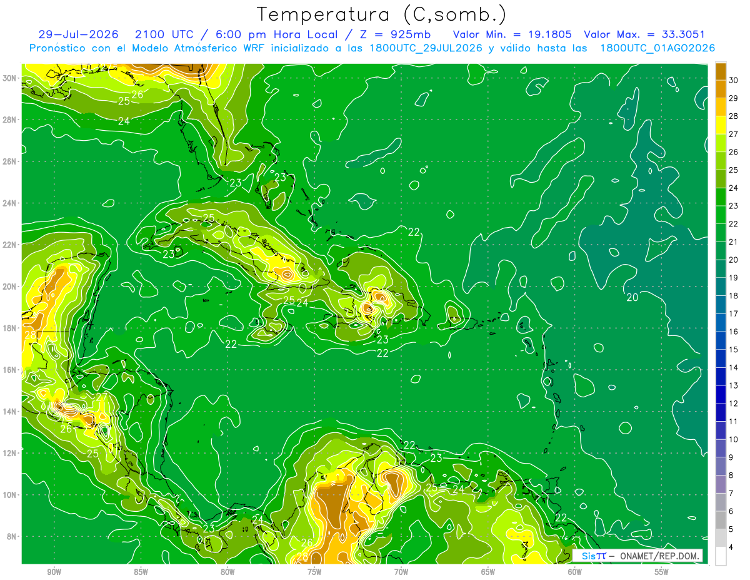Click the color legend number "30"
Image resolution: width=750 pixels, height=580 pixels.
click(x=734, y=80)
